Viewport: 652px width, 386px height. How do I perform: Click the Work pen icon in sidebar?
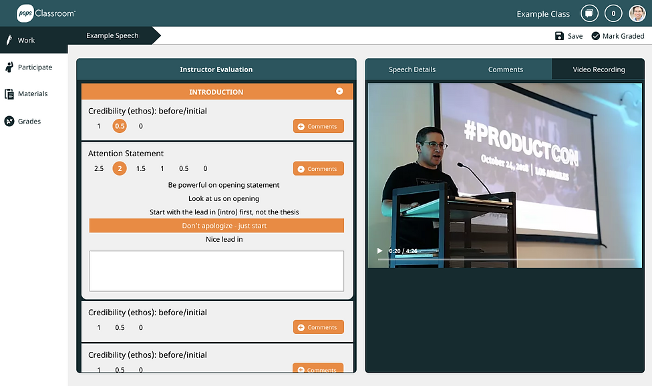(9, 40)
